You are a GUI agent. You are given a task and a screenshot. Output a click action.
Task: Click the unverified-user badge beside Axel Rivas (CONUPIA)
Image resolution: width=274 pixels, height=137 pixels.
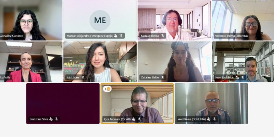(x=209, y=119)
